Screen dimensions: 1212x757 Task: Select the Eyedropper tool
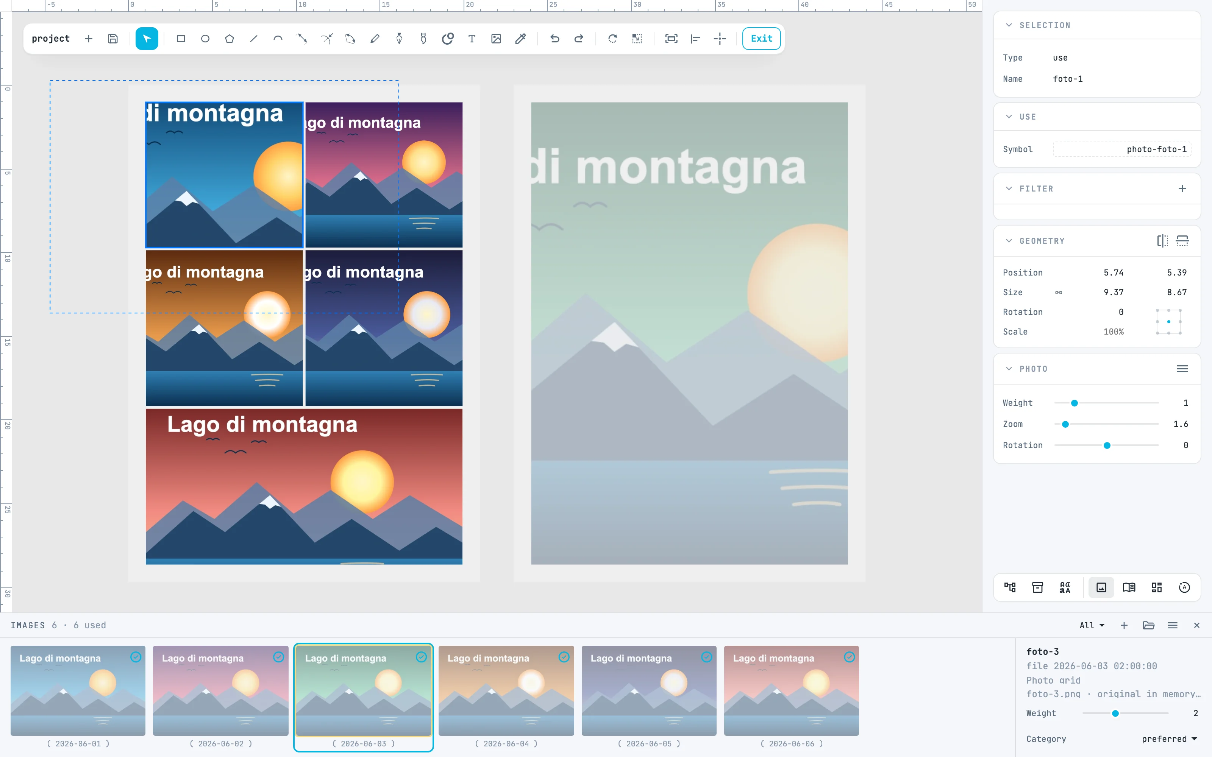520,39
